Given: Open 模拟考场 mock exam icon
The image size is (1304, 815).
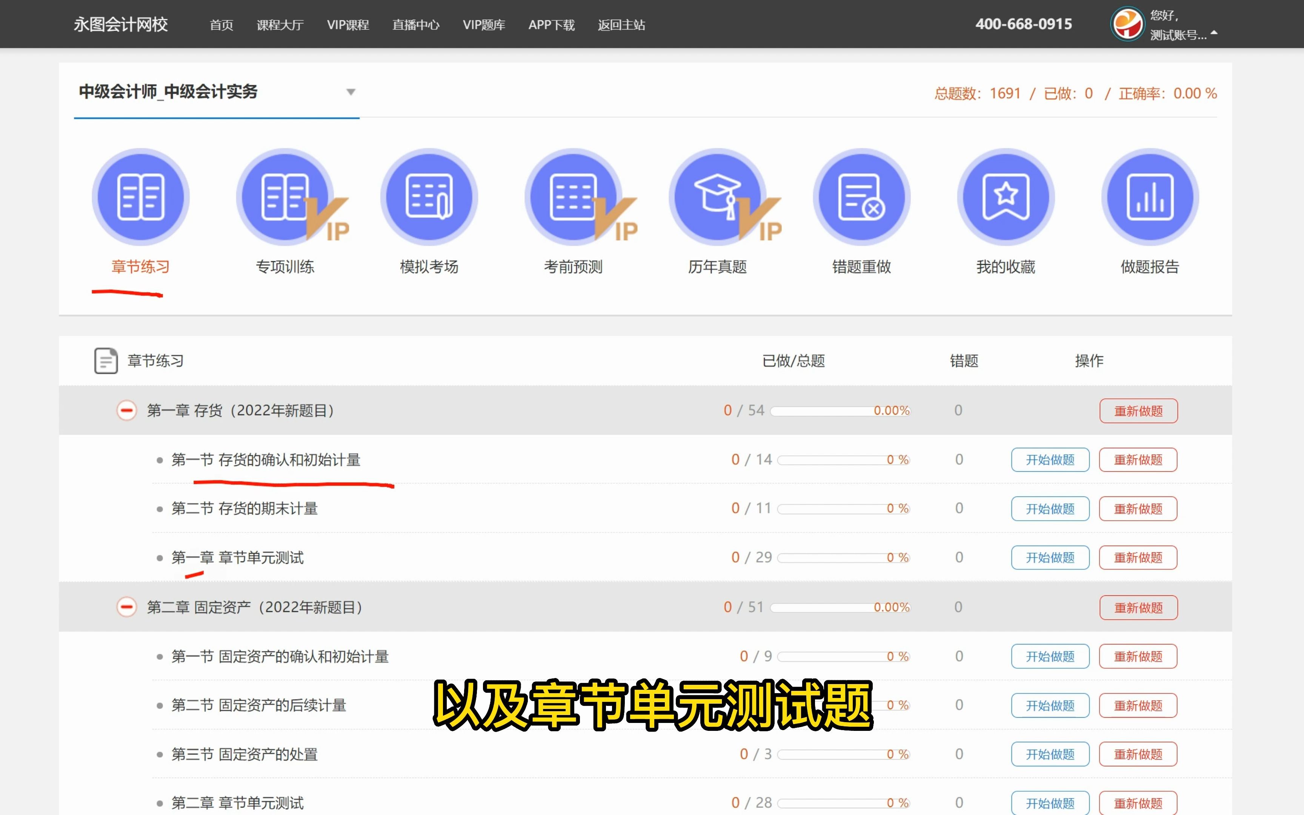Looking at the screenshot, I should click(429, 197).
